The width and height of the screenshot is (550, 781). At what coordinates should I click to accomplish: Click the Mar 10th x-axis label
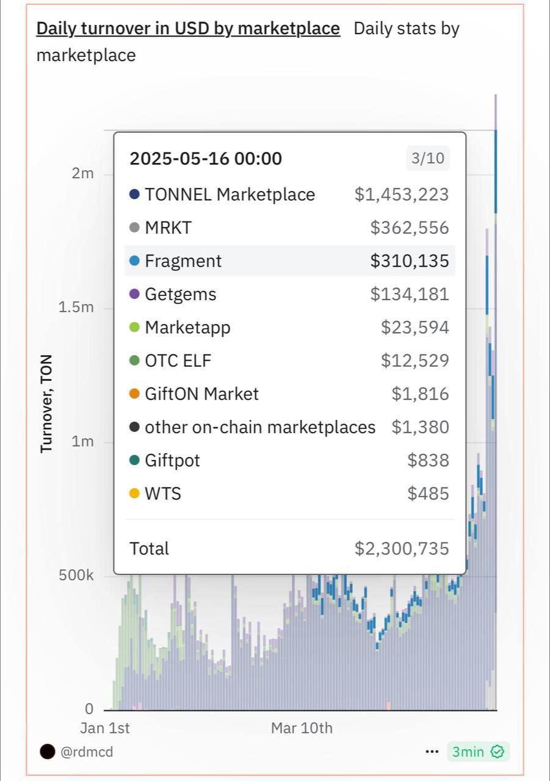click(302, 728)
